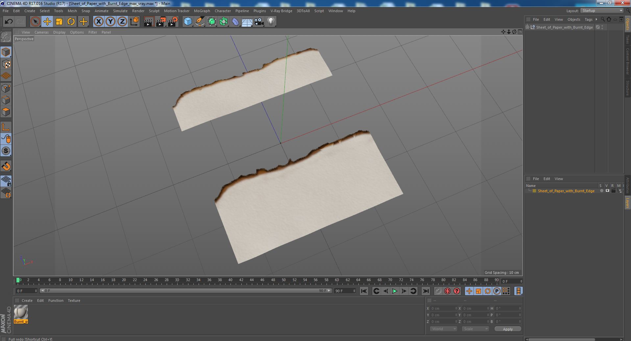Switch to Points mode
Image resolution: width=631 pixels, height=341 pixels.
pos(6,88)
